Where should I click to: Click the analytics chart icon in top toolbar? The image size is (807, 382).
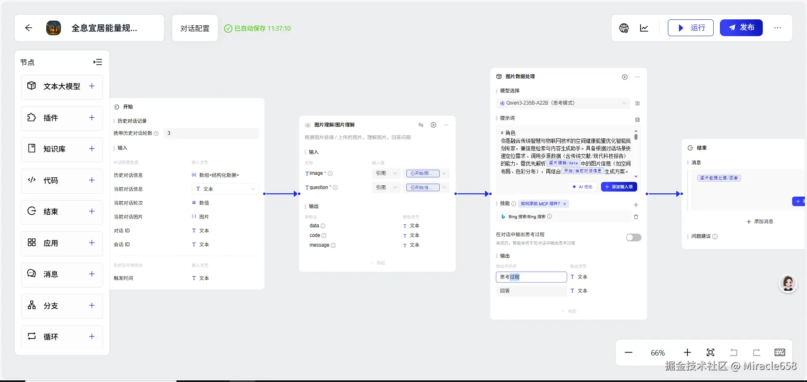644,28
